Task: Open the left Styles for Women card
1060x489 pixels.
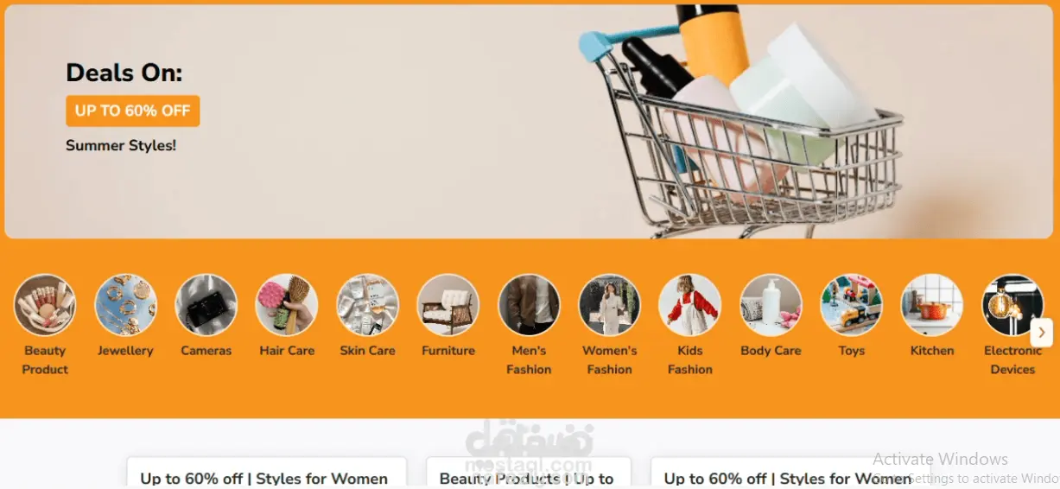Action: pyautogui.click(x=267, y=473)
